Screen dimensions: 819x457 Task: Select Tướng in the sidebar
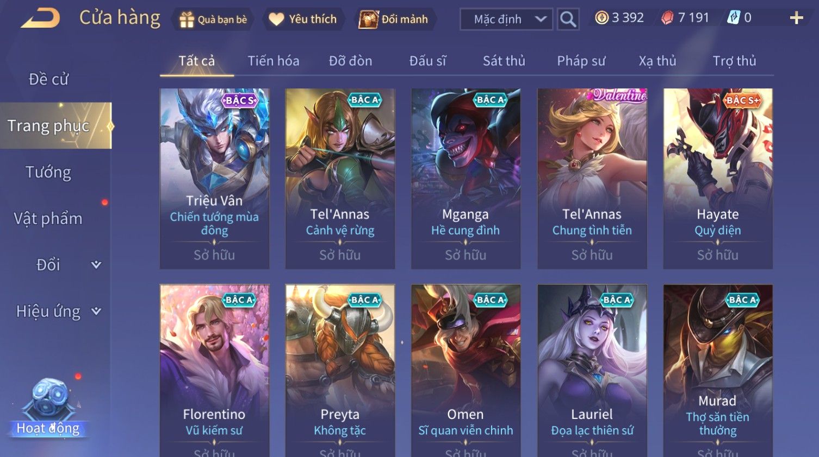(48, 172)
